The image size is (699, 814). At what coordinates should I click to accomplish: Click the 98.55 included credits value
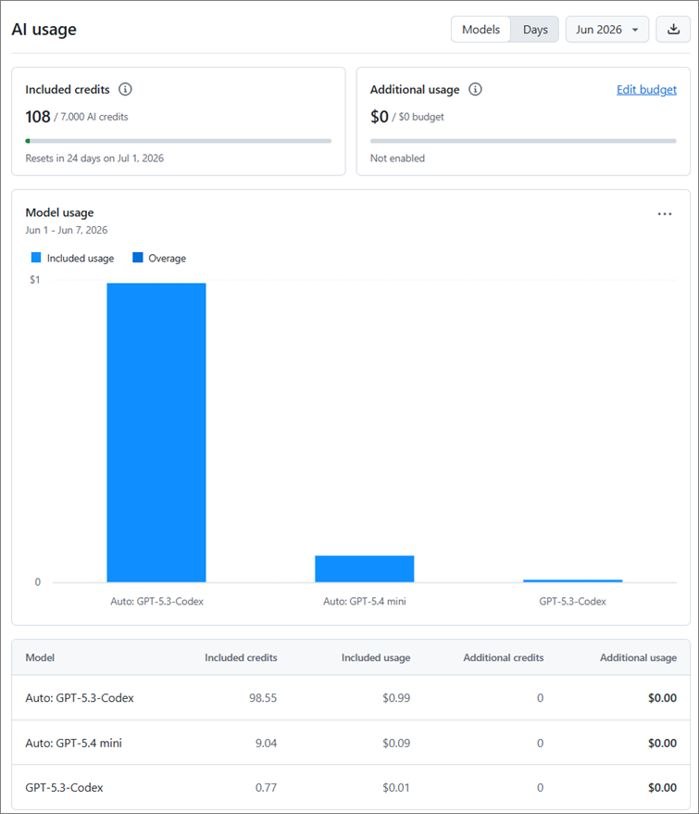[x=263, y=698]
